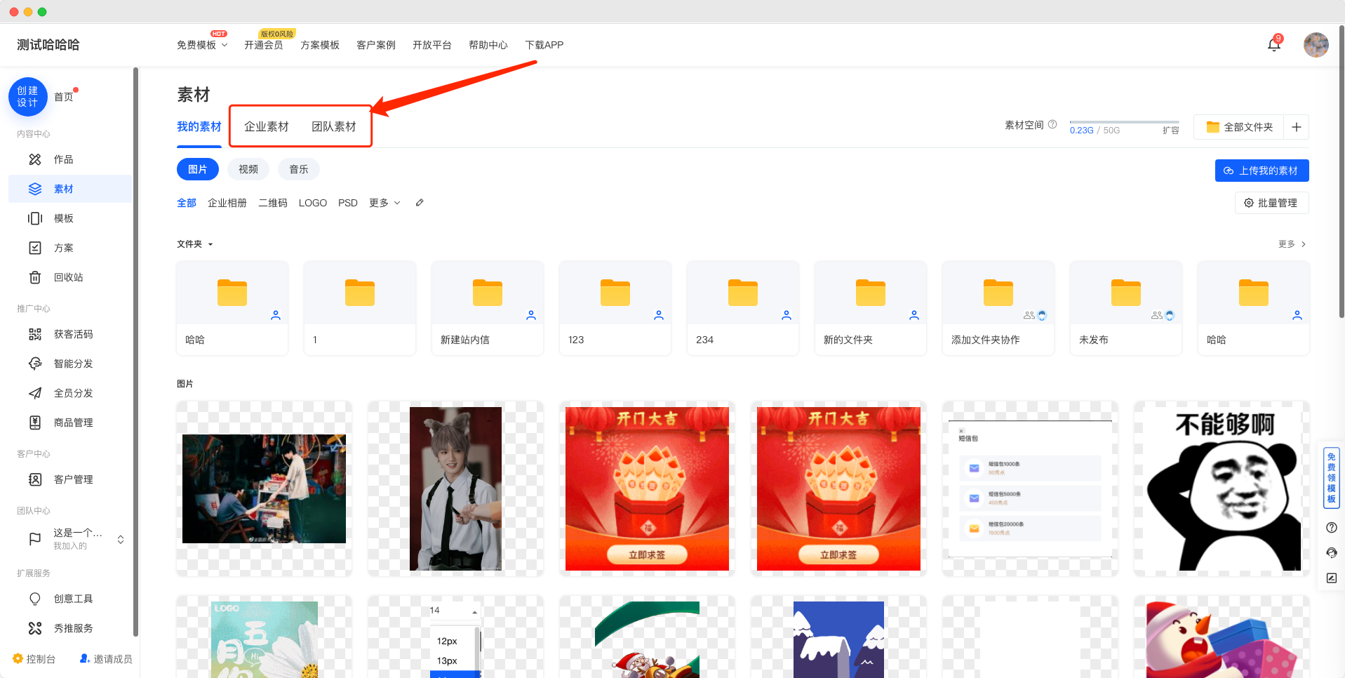
Task: Filter by 二维码 category
Action: tap(273, 203)
